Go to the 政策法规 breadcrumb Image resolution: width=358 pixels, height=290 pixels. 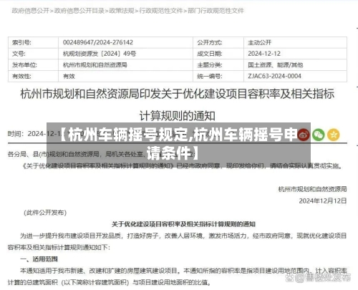pos(122,11)
